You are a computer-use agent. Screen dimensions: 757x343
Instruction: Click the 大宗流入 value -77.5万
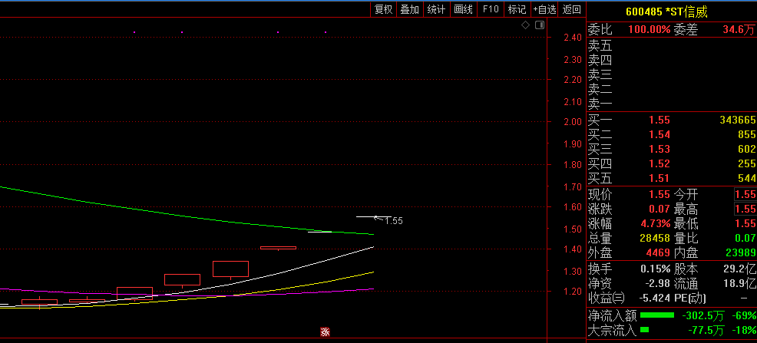coord(706,331)
